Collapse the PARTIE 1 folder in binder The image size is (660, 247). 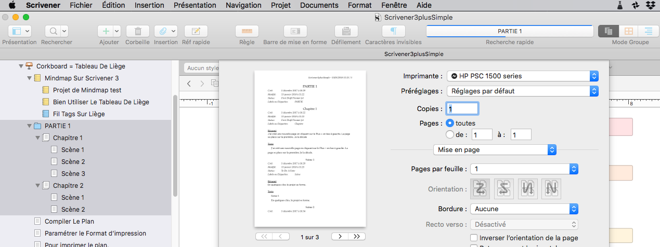29,126
